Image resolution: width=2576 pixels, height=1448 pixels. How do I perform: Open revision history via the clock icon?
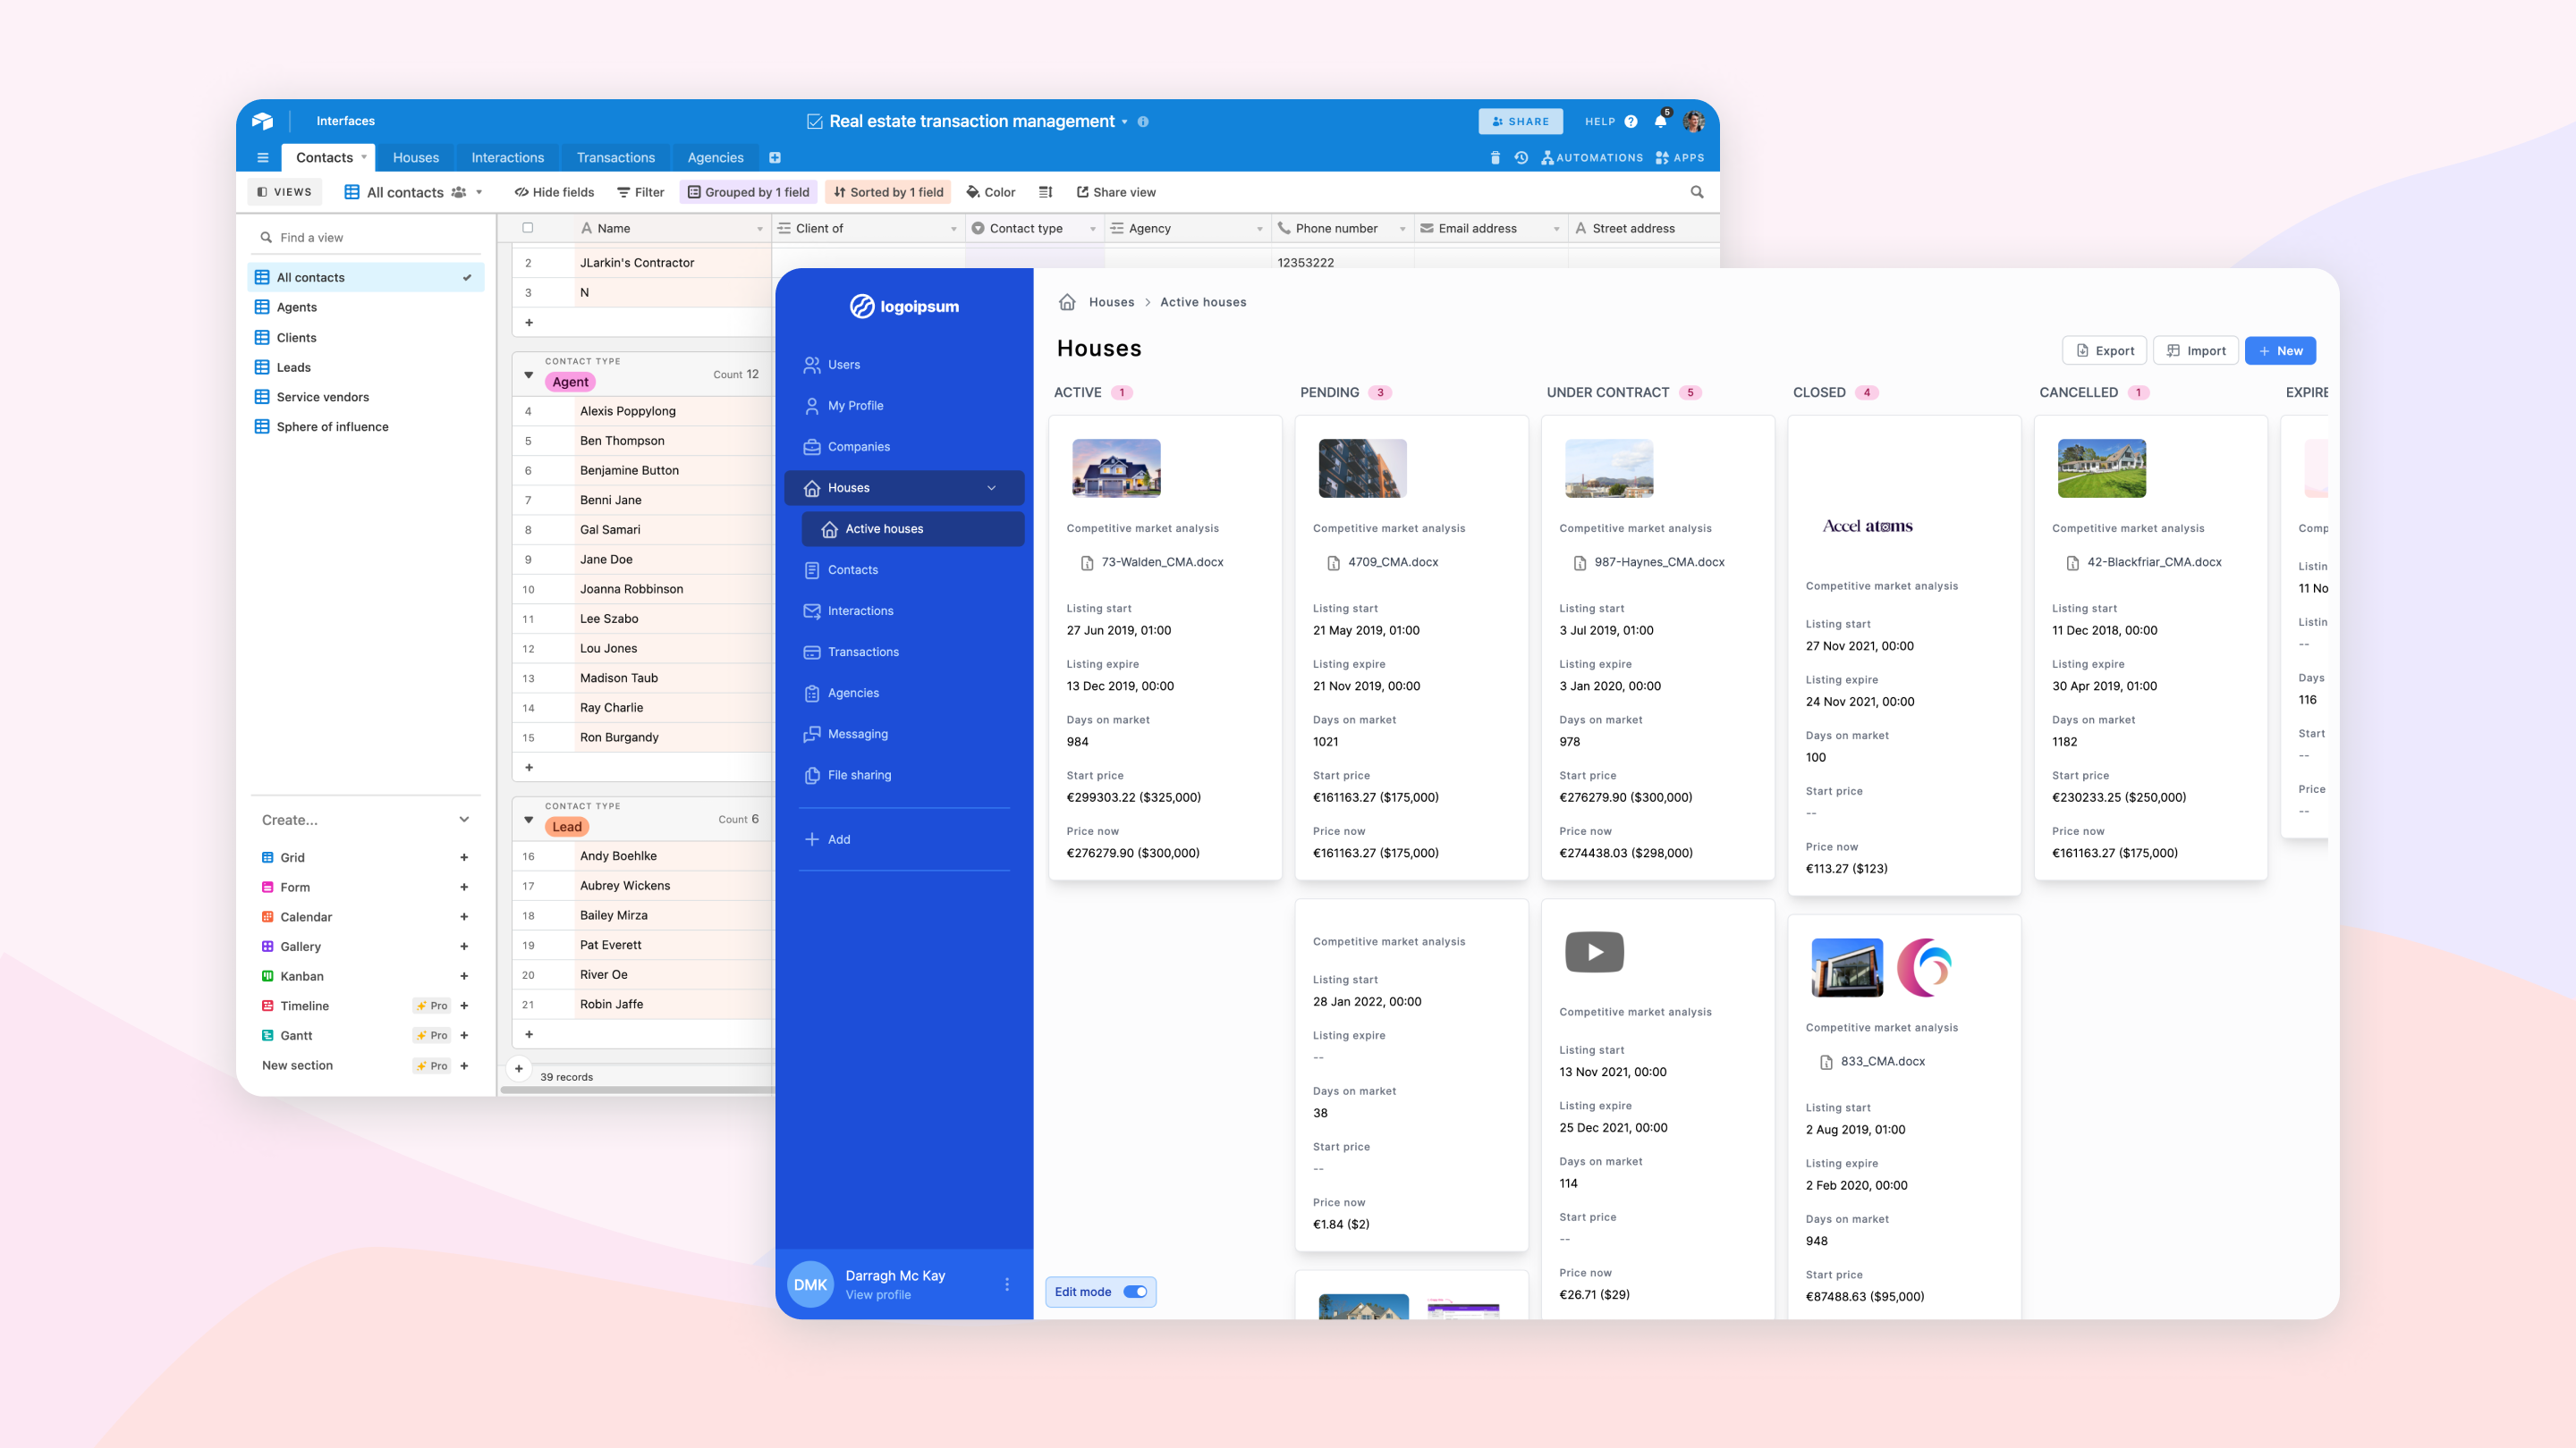(x=1521, y=157)
